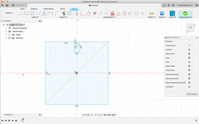This screenshot has height=124, width=199.
Task: Select the Line tool in Create
Action: (20, 13)
